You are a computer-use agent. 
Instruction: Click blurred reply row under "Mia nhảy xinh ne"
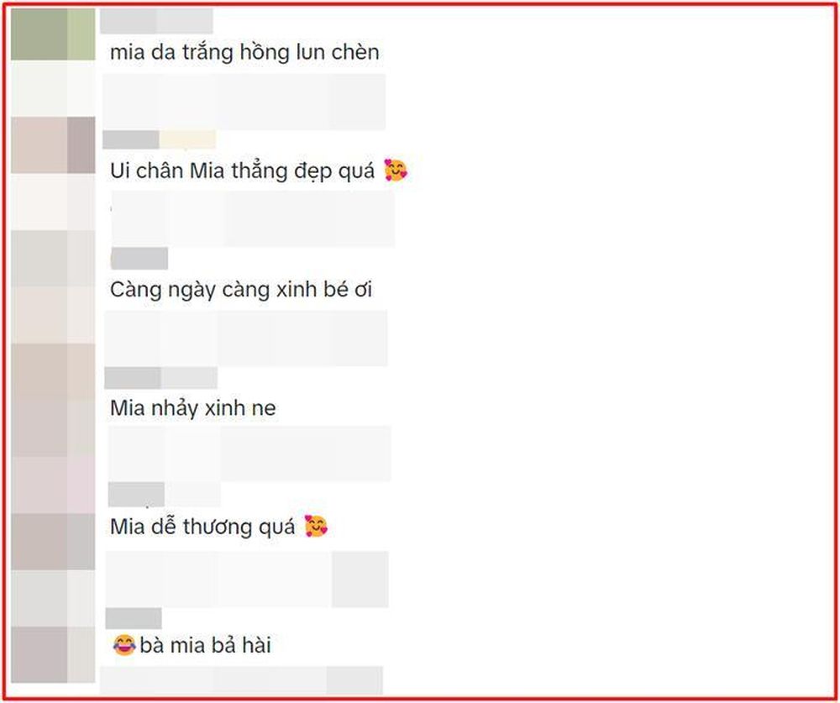point(249,454)
